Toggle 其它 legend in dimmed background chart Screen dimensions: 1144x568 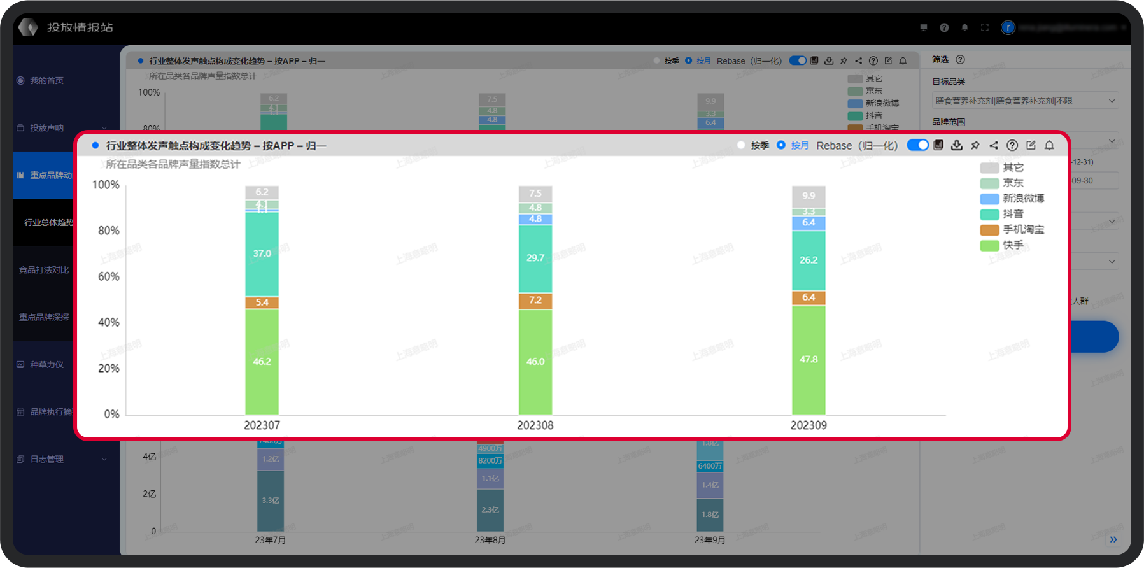[865, 78]
